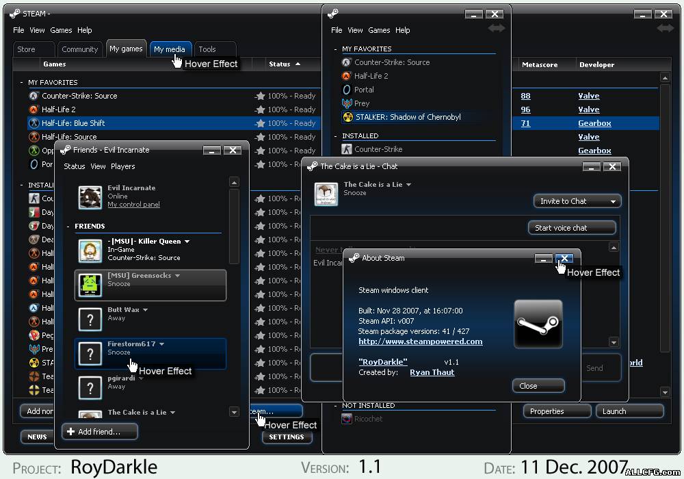Open The Cake is a Lie name dropdown in chat
The width and height of the screenshot is (684, 479).
click(409, 185)
